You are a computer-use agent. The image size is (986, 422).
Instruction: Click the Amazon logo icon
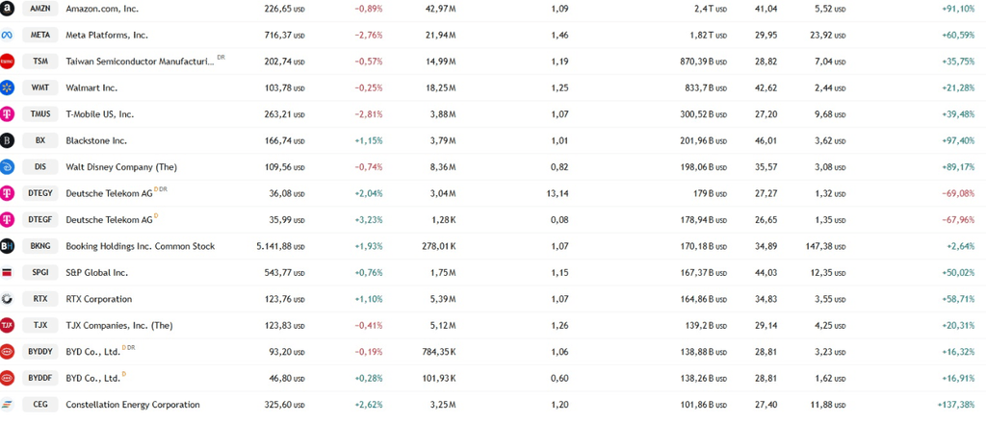(8, 9)
